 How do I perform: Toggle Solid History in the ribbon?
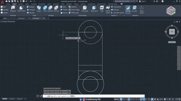[x=21, y=9]
